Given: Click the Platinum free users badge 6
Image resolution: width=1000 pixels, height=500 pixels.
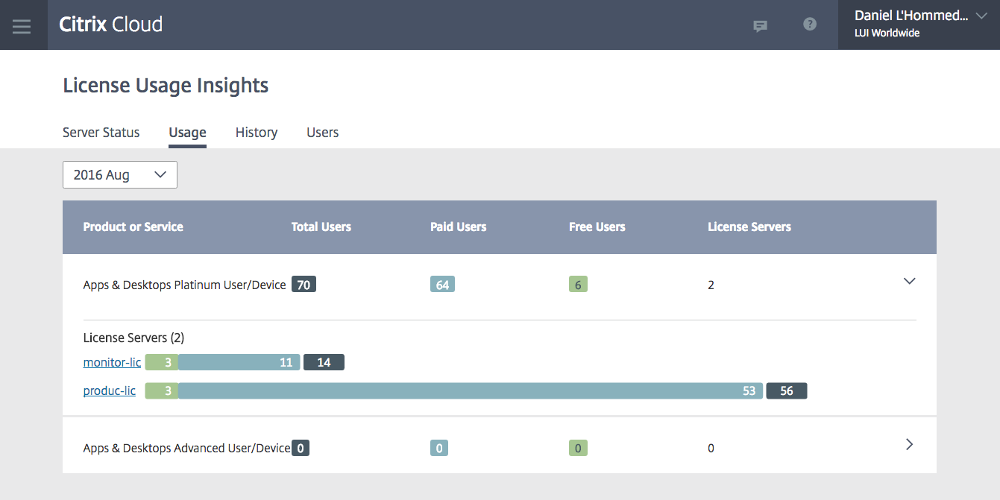Looking at the screenshot, I should (578, 285).
